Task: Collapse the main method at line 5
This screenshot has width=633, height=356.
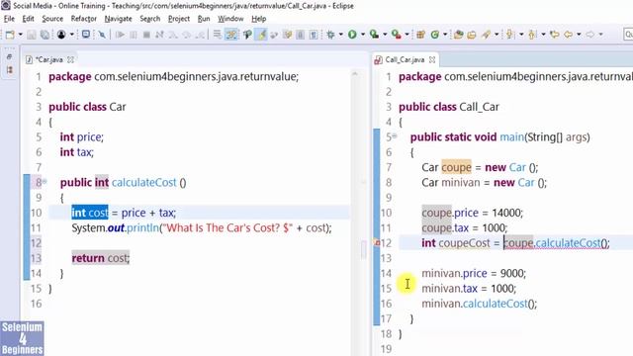Action: (395, 136)
